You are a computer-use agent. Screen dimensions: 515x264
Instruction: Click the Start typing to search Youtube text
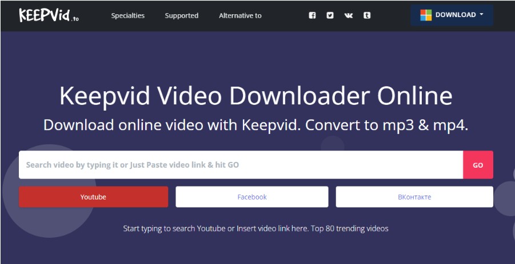click(174, 228)
